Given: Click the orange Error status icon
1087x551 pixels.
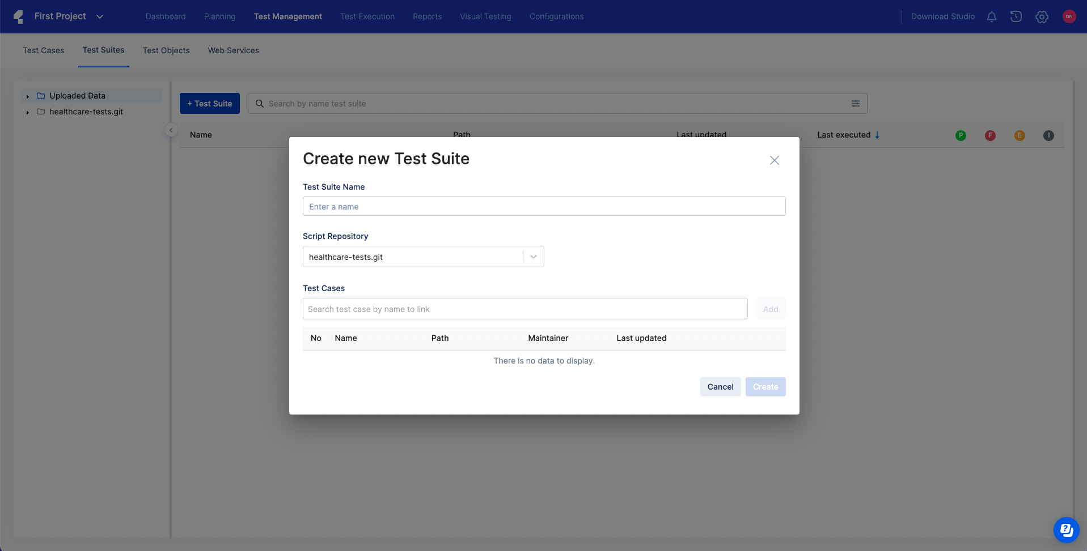Looking at the screenshot, I should pos(1020,135).
